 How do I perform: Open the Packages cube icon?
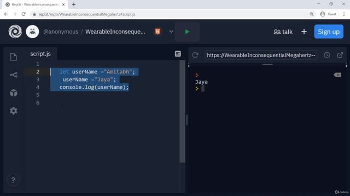[x=13, y=93]
